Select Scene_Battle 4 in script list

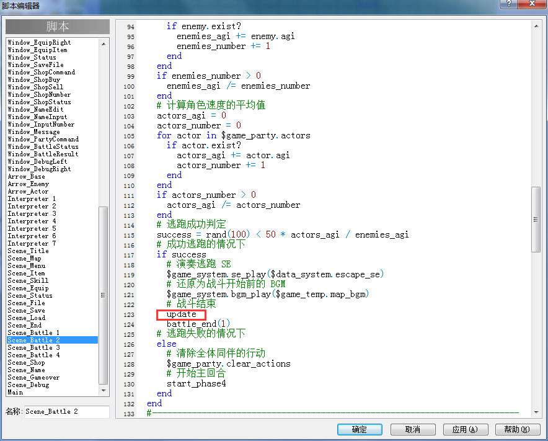[33, 355]
